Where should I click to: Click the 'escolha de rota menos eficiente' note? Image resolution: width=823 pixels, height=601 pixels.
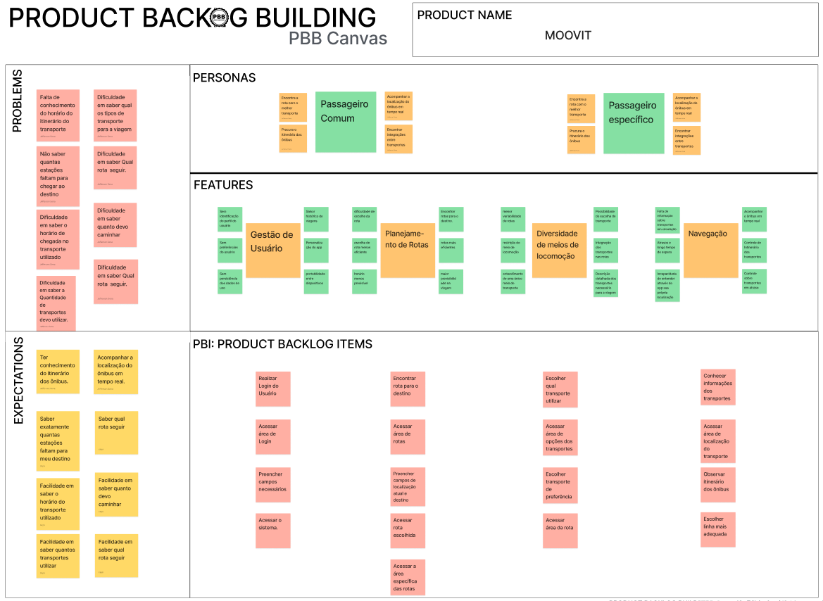(x=364, y=251)
